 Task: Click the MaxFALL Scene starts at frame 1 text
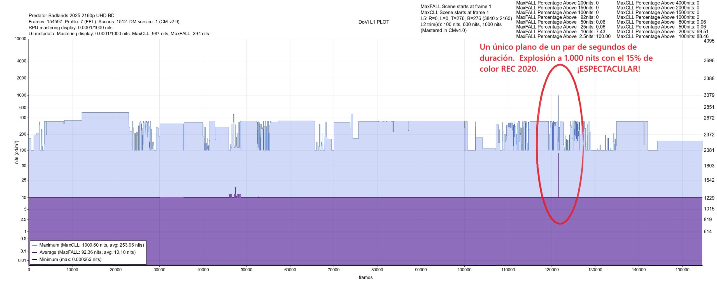(x=456, y=6)
